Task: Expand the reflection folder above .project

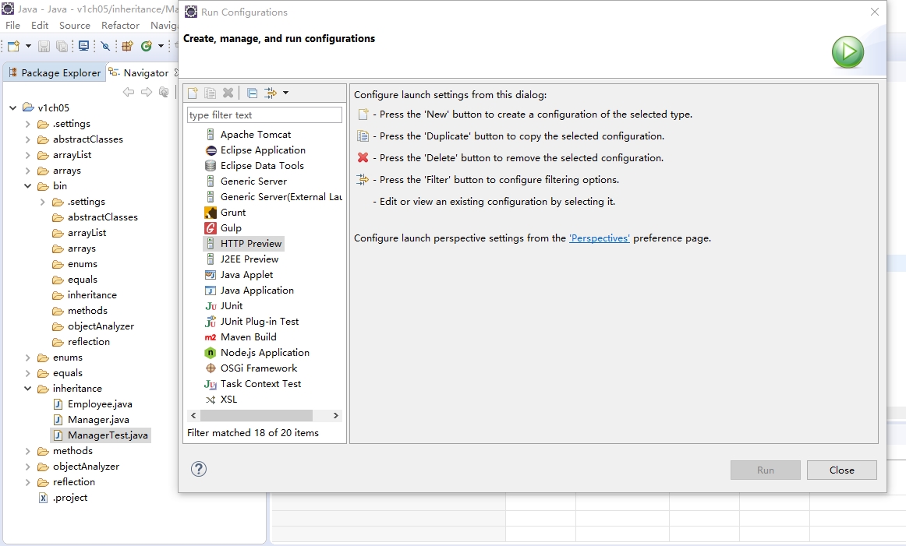Action: (27, 482)
